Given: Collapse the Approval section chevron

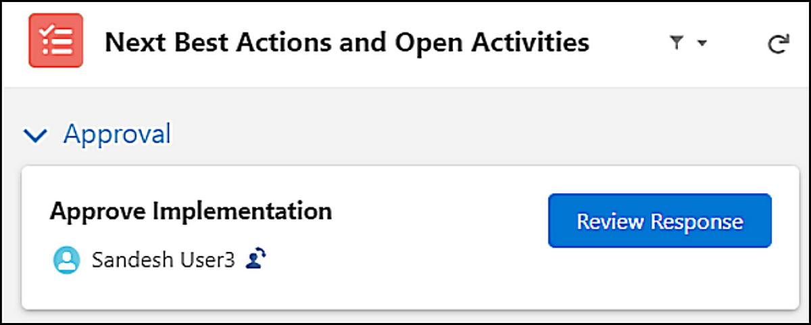Looking at the screenshot, I should pos(35,136).
